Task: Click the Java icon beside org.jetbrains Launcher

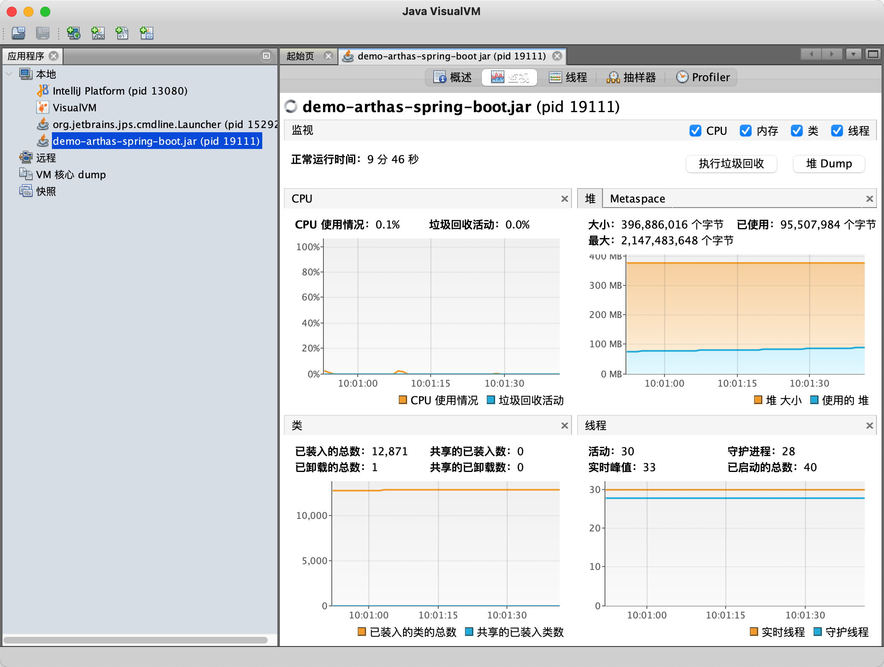Action: (43, 124)
